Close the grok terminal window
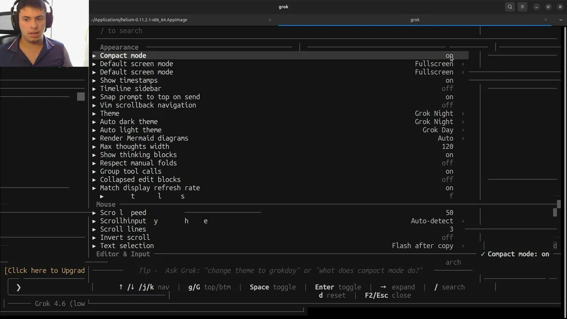The width and height of the screenshot is (567, 319). click(x=560, y=7)
